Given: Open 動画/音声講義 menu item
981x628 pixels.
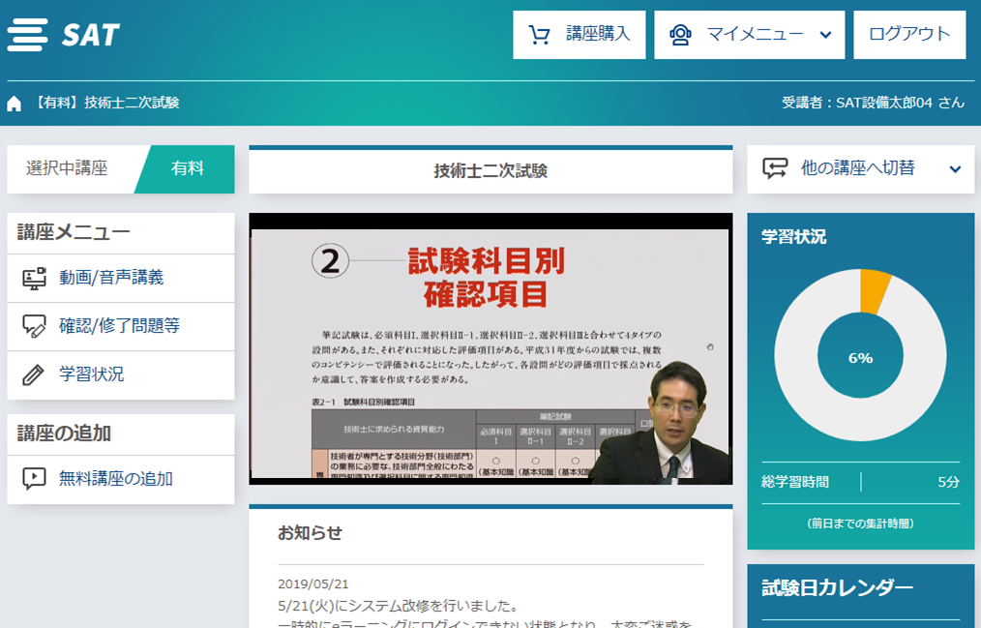Looking at the screenshot, I should tap(121, 279).
